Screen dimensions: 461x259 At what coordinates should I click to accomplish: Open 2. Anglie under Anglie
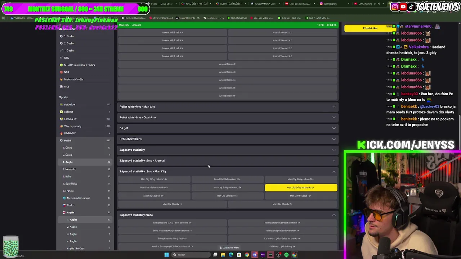point(86,227)
